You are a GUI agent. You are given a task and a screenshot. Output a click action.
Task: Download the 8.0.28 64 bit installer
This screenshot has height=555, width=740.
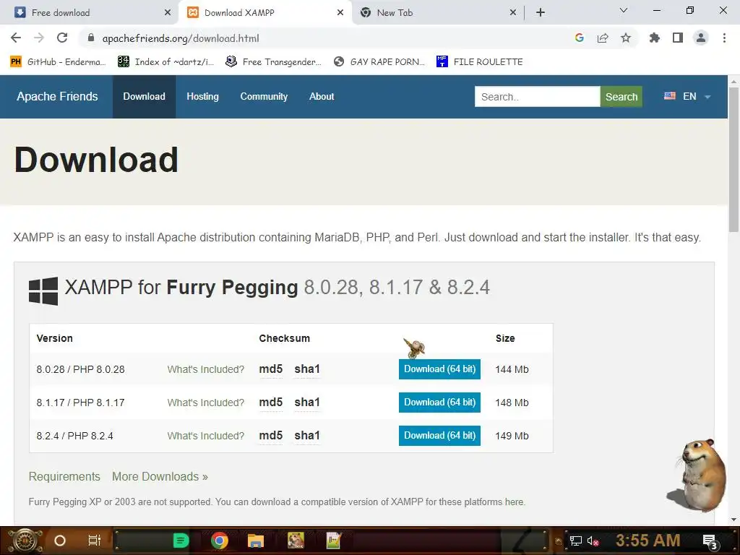tap(439, 369)
